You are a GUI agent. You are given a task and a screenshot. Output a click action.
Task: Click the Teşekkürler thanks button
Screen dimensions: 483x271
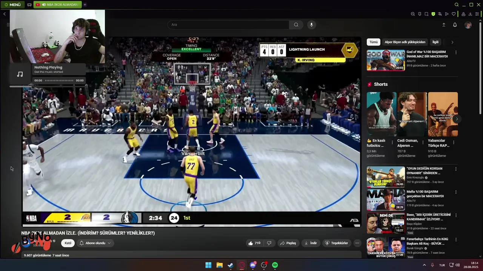(x=337, y=243)
